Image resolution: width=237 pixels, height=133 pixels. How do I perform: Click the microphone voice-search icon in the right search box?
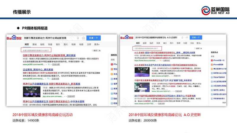coord(182,38)
